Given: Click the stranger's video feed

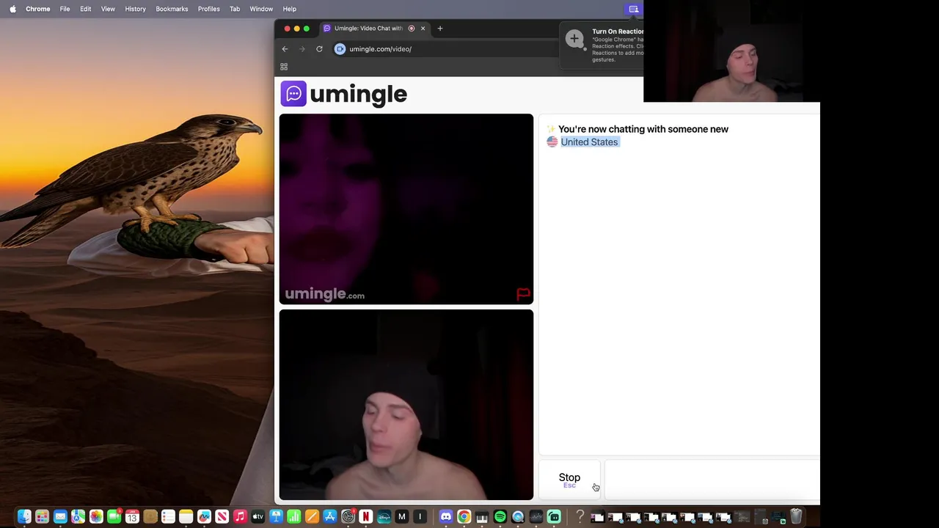Looking at the screenshot, I should coord(406,209).
